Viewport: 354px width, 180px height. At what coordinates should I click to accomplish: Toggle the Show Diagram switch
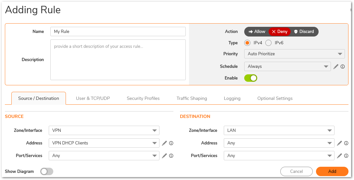point(47,172)
